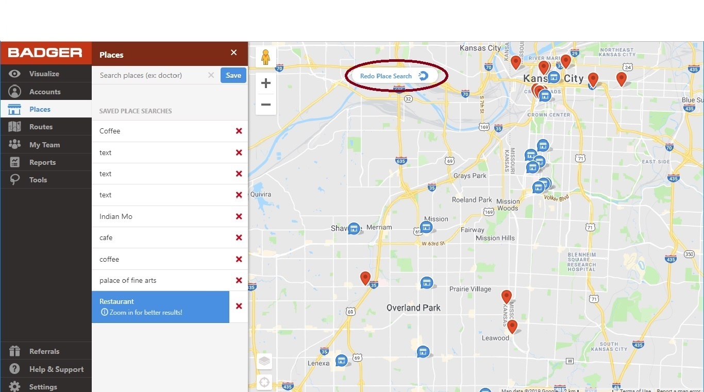This screenshot has height=392, width=704.
Task: Go to My Team
Action: pos(46,145)
